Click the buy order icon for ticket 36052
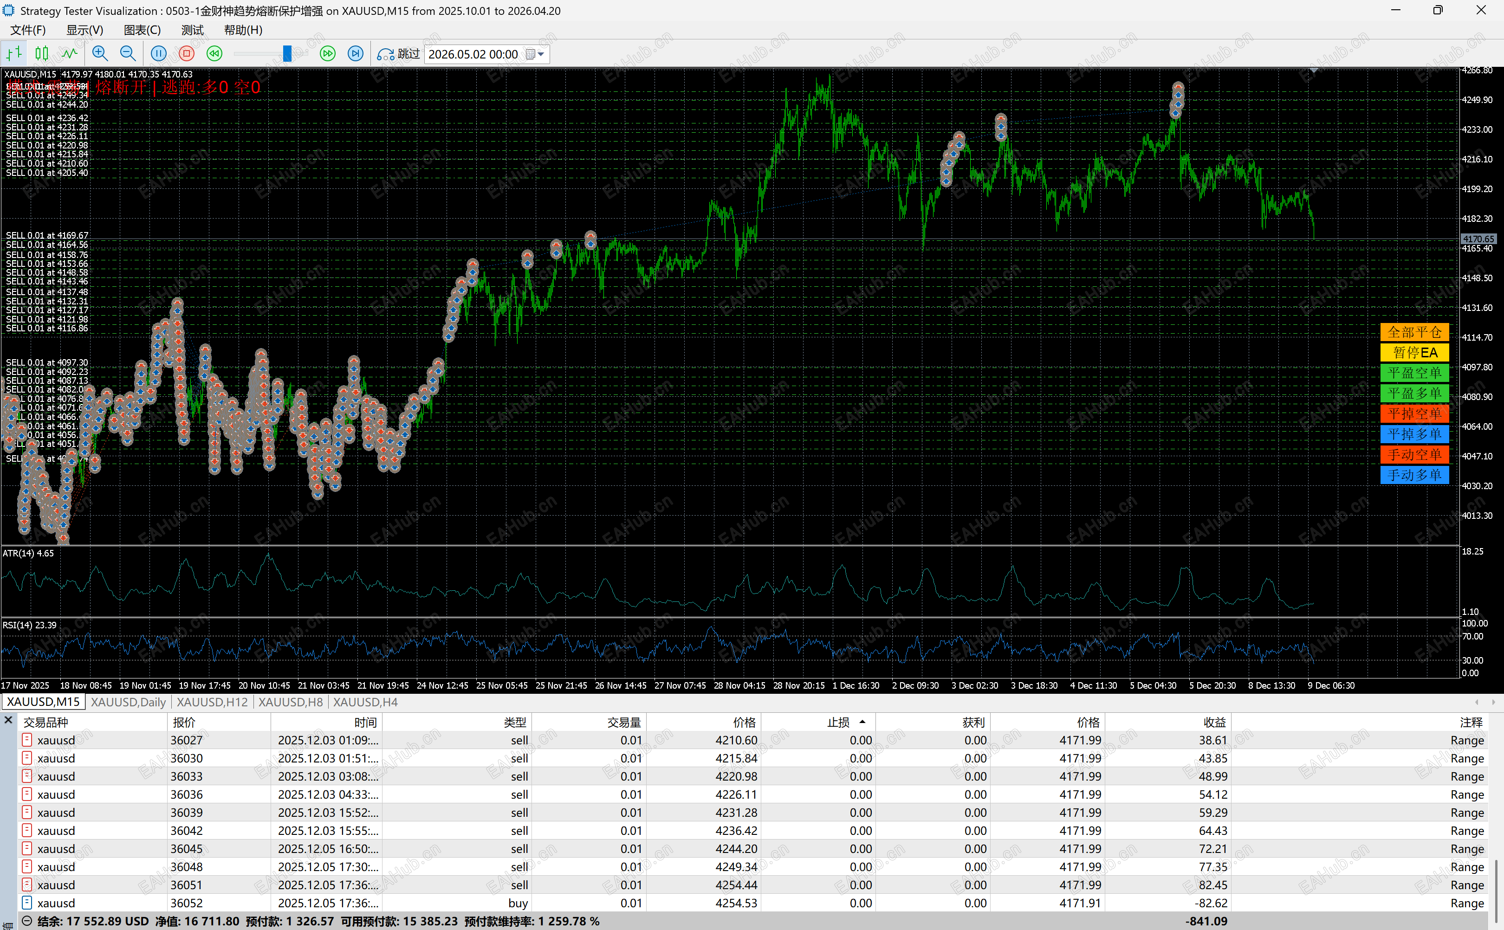The height and width of the screenshot is (930, 1504). 27,903
